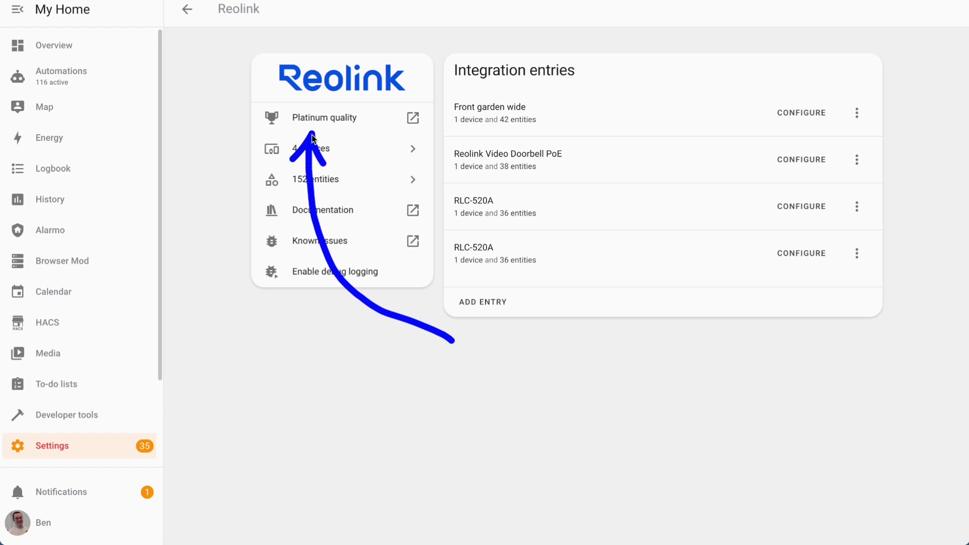The height and width of the screenshot is (545, 969).
Task: Enable debug logging
Action: click(x=335, y=271)
